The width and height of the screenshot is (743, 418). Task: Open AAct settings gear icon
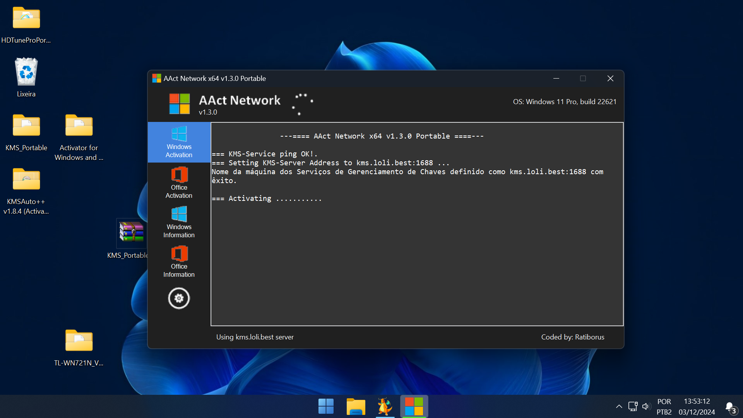point(179,298)
